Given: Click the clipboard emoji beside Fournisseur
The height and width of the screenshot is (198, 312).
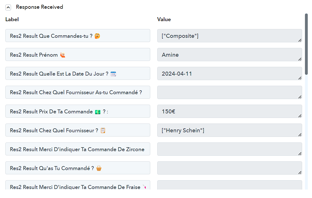Looking at the screenshot, I should pos(103,130).
